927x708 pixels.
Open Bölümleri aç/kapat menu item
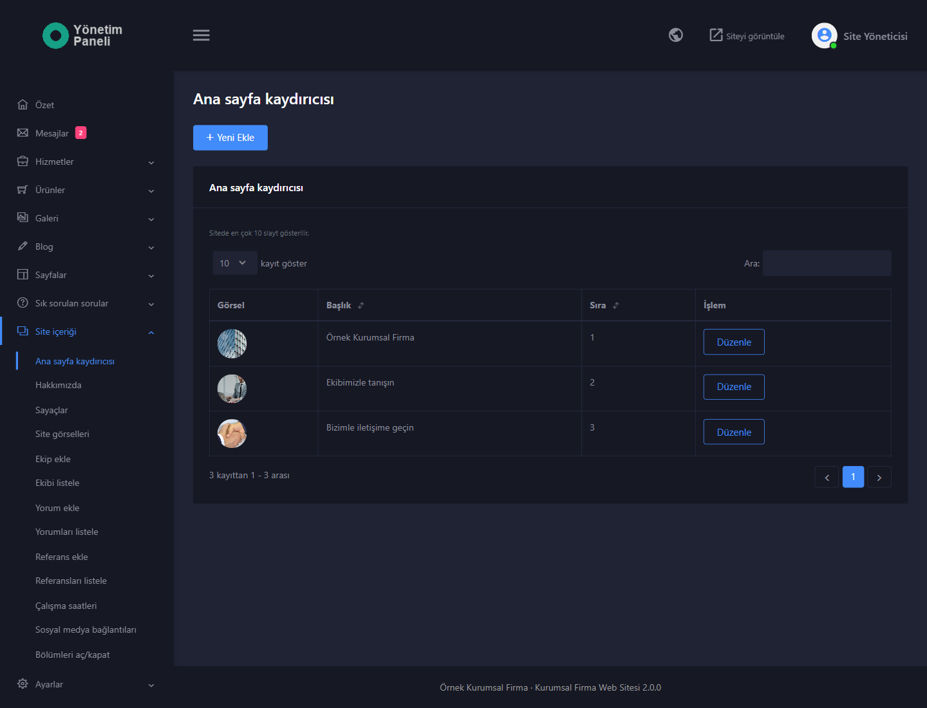[73, 655]
